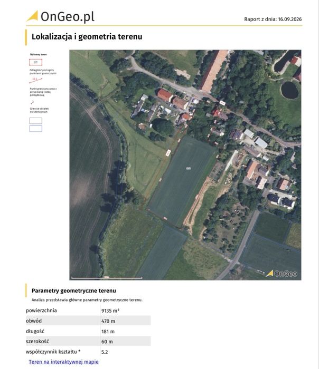
Task: Click the współczynnik kształtu value 5.2
Action: coord(105,352)
